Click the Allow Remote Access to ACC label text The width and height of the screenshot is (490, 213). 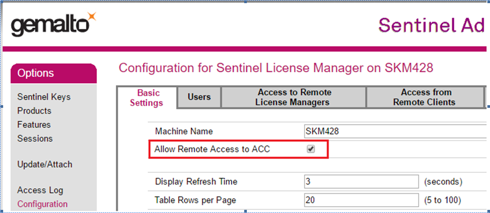[212, 149]
